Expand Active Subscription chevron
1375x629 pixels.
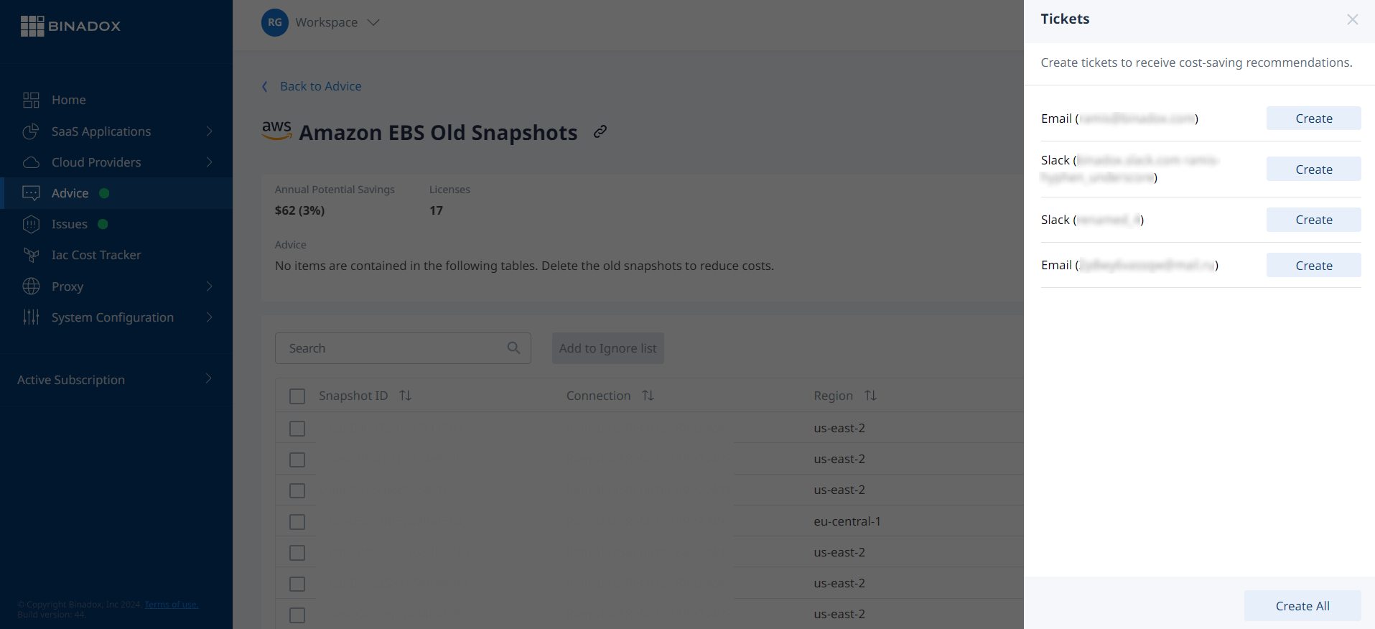208,378
